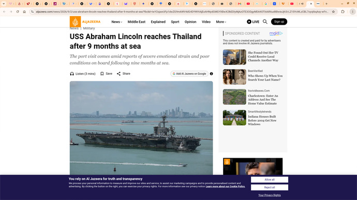357x200 pixels.
Task: Open the browser home page
Action: tap(24, 11)
